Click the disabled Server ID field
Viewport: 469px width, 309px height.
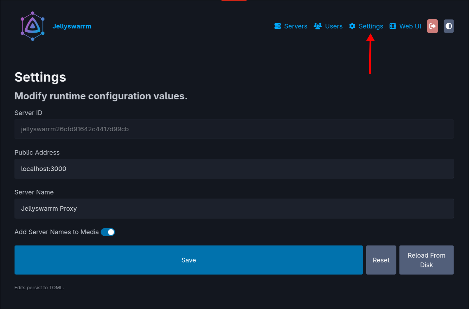coord(234,129)
